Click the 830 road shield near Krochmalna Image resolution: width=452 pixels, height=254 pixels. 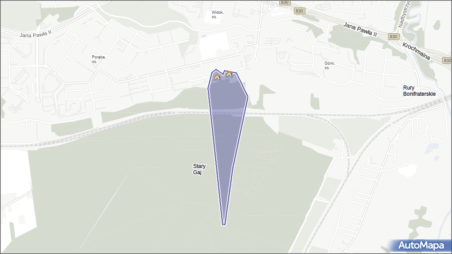coord(393,36)
